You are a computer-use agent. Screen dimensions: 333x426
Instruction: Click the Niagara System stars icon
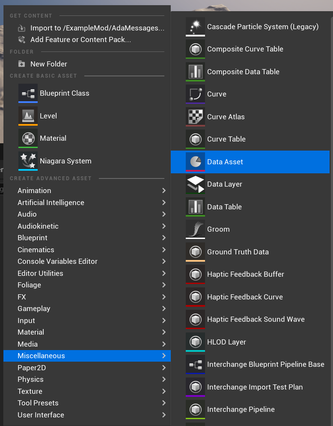pyautogui.click(x=28, y=161)
